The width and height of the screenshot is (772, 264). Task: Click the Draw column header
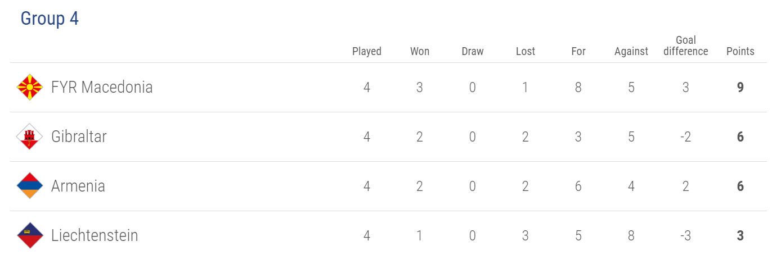click(473, 51)
